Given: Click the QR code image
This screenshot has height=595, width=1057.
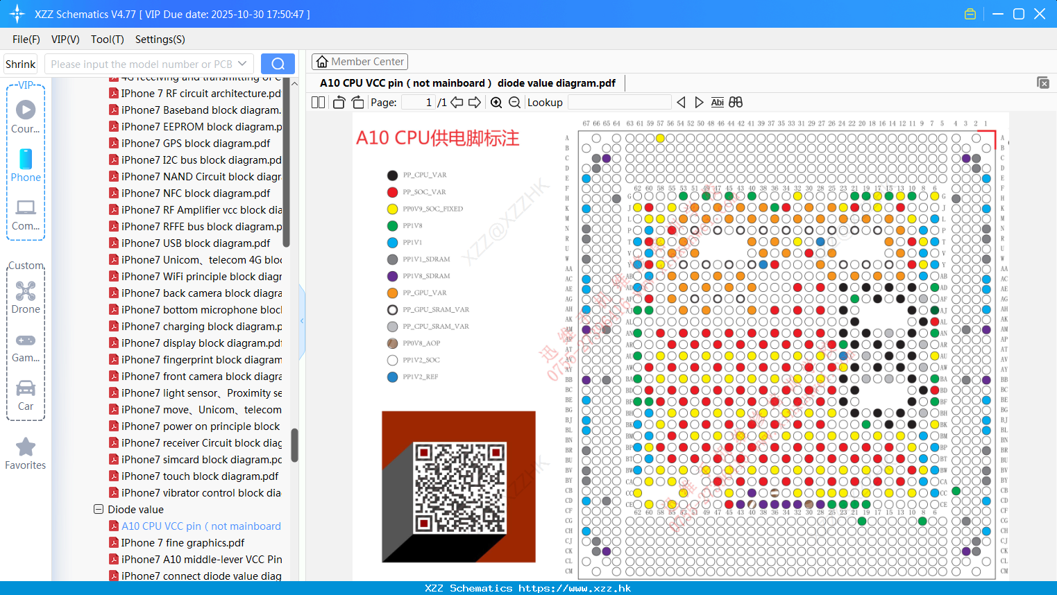Looking at the screenshot, I should 459,488.
